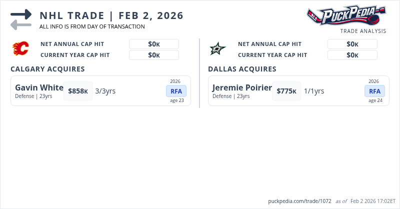Click the trade arrows icon
This screenshot has width=400, height=209.
(x=21, y=19)
